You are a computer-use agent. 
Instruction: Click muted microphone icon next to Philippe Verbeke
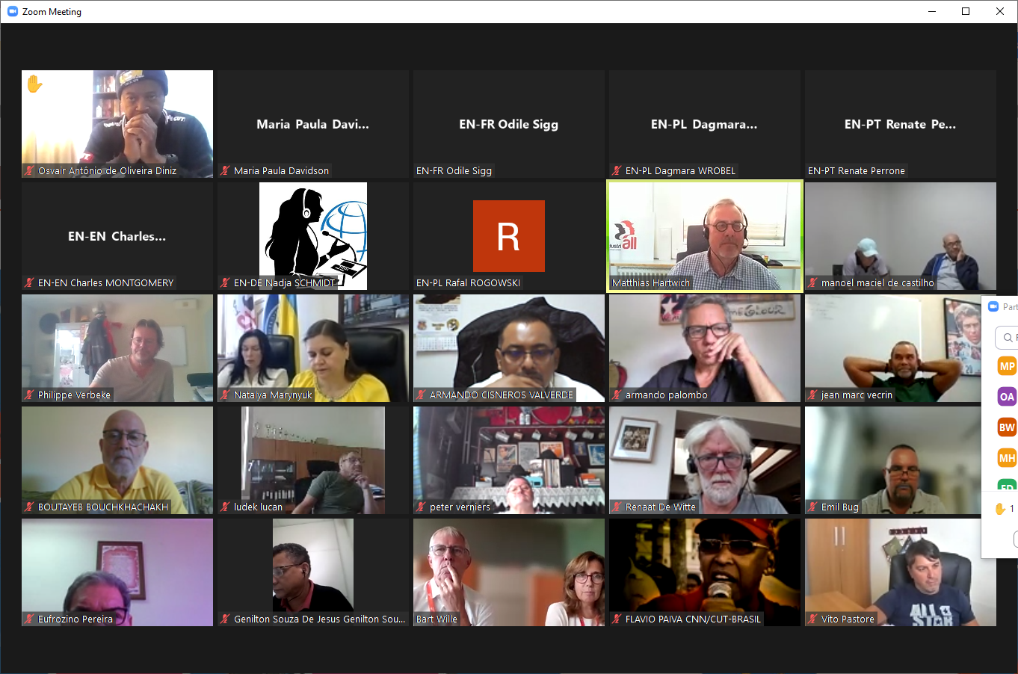click(29, 395)
